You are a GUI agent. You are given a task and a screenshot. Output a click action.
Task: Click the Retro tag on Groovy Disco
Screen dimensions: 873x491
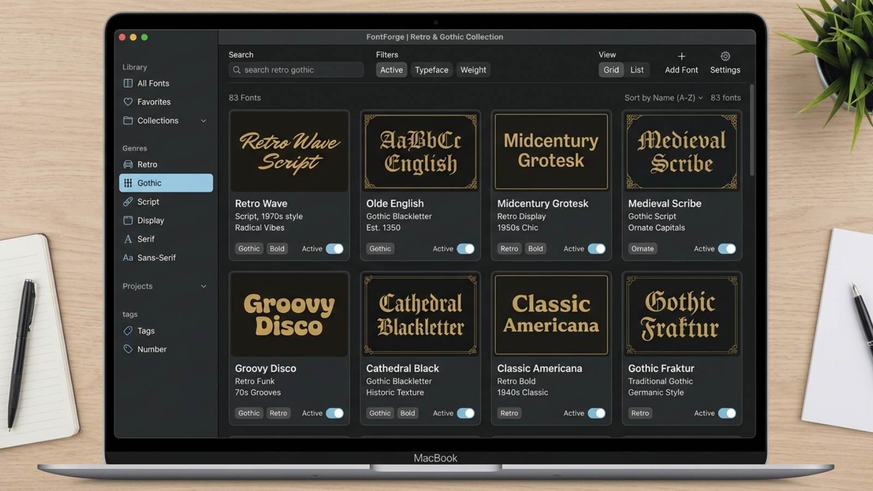click(x=278, y=414)
